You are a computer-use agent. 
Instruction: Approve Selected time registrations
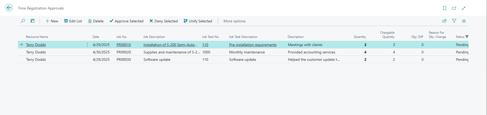coord(126,21)
